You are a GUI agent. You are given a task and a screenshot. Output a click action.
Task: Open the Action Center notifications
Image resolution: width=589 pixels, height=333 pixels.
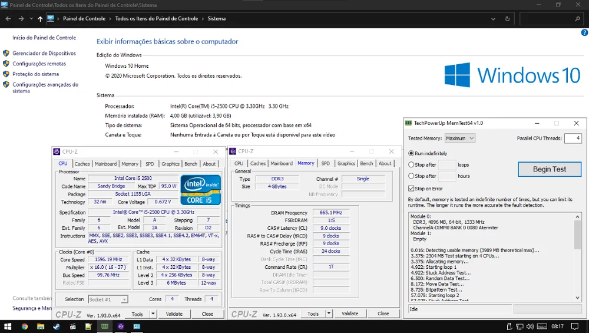[575, 327]
